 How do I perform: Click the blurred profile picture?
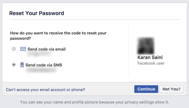[x=145, y=46]
